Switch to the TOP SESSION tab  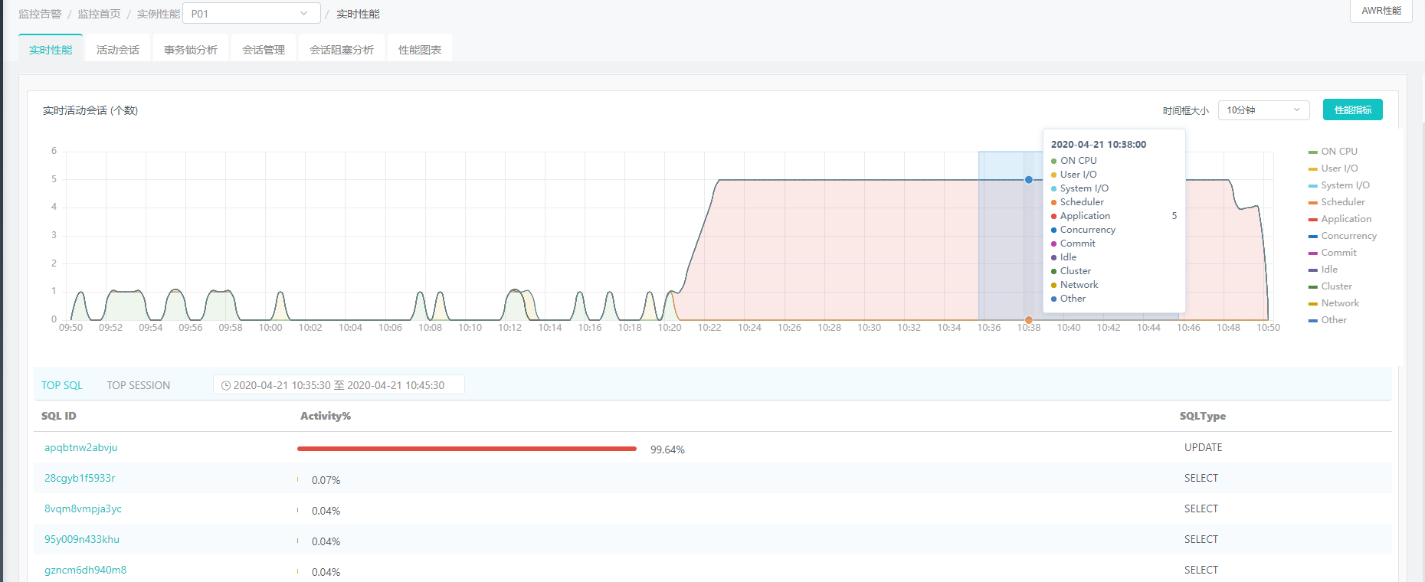pos(139,385)
